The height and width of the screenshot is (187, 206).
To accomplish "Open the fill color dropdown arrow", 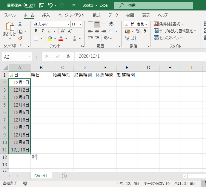I will pyautogui.click(x=55, y=38).
